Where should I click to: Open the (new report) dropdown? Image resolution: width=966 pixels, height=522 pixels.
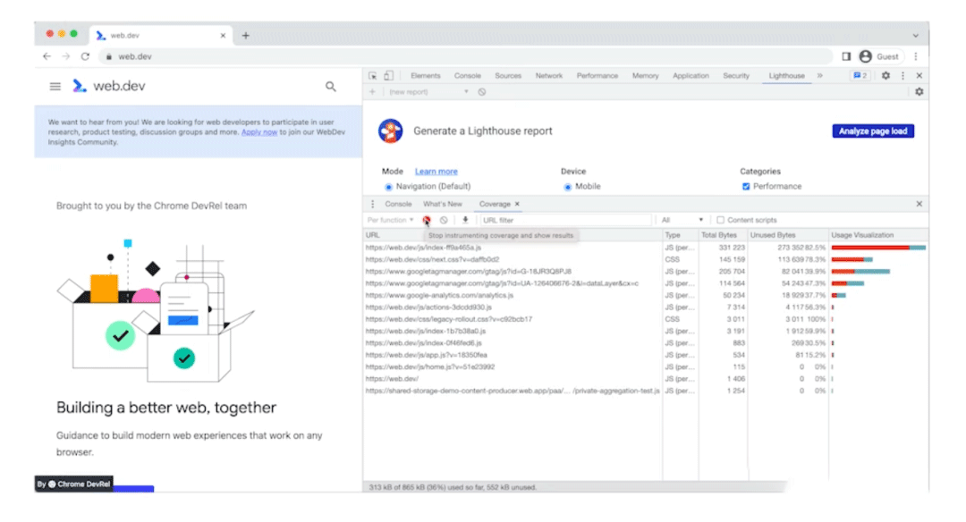(428, 92)
